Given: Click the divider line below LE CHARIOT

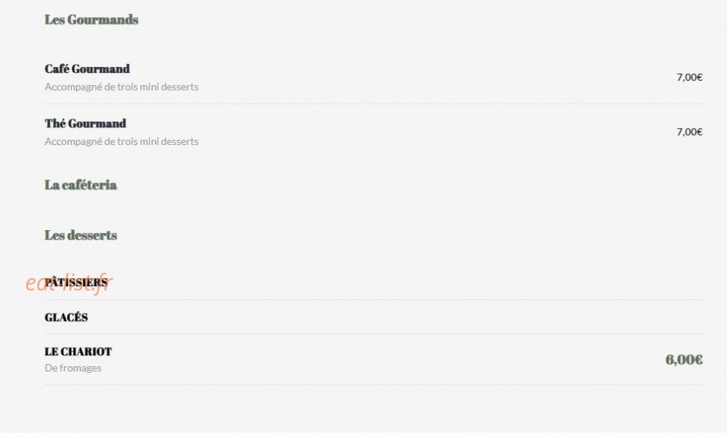Looking at the screenshot, I should (x=373, y=385).
